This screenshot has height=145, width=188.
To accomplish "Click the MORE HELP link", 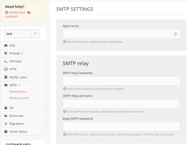I will tap(17, 13).
